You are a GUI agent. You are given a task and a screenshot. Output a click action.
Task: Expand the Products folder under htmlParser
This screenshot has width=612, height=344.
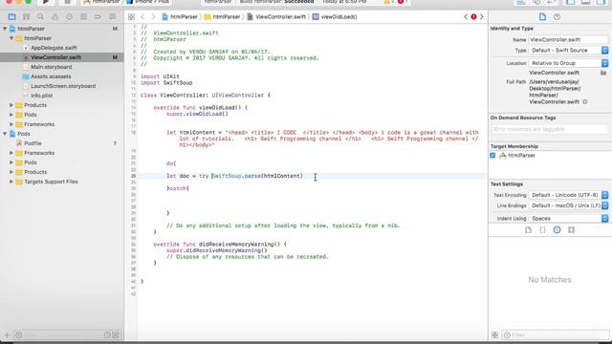[x=11, y=105]
